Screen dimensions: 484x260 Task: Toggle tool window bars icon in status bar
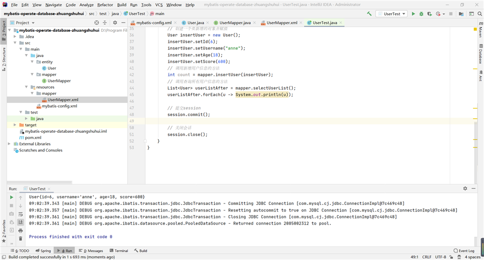4,257
